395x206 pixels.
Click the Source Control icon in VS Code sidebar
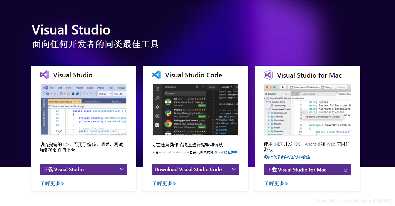[x=157, y=107]
